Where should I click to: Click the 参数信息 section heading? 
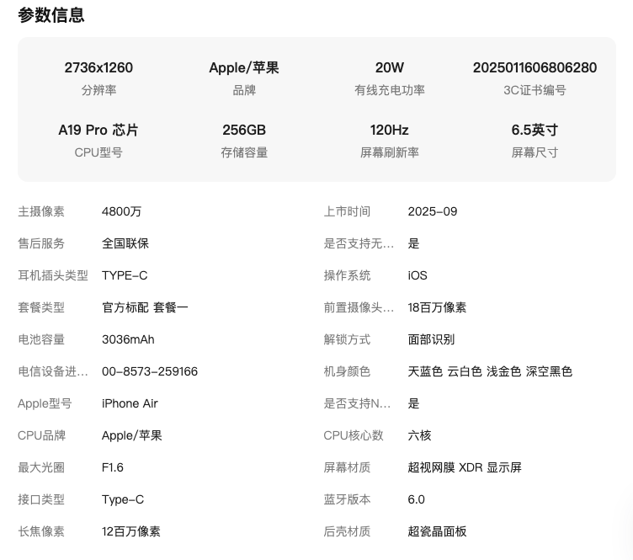51,15
